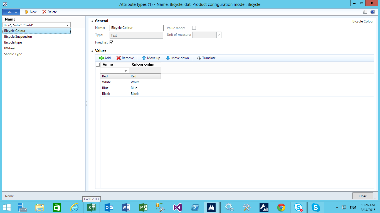The width and height of the screenshot is (380, 213).
Task: Select the White value cell
Action: click(115, 82)
